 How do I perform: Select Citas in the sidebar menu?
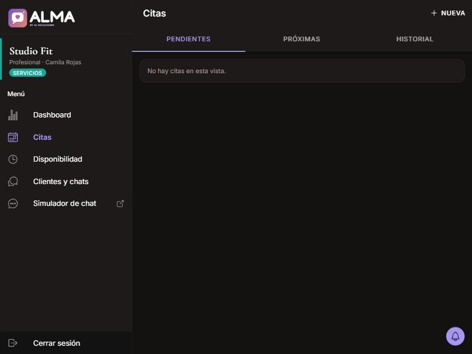click(42, 137)
